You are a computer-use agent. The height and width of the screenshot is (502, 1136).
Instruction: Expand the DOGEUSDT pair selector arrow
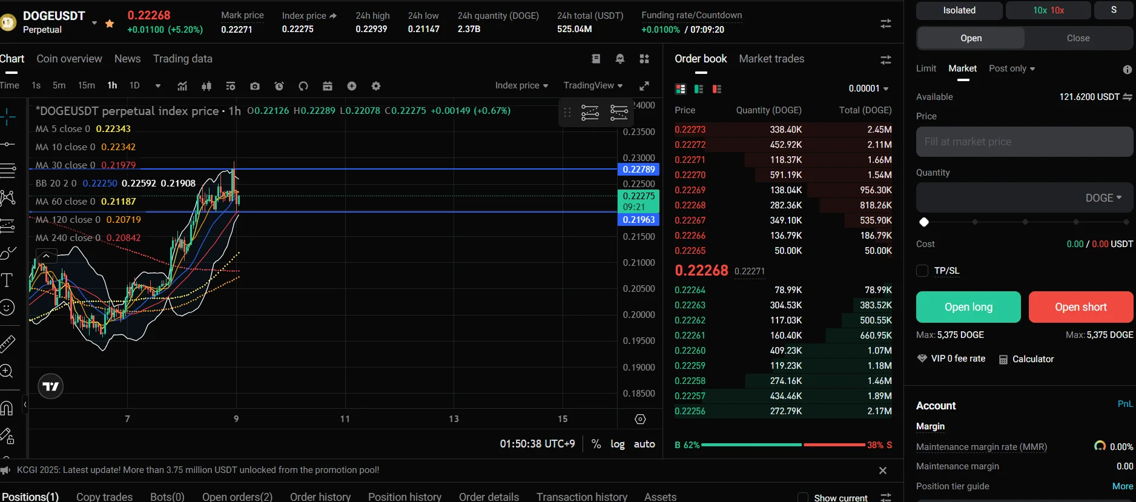(x=94, y=24)
